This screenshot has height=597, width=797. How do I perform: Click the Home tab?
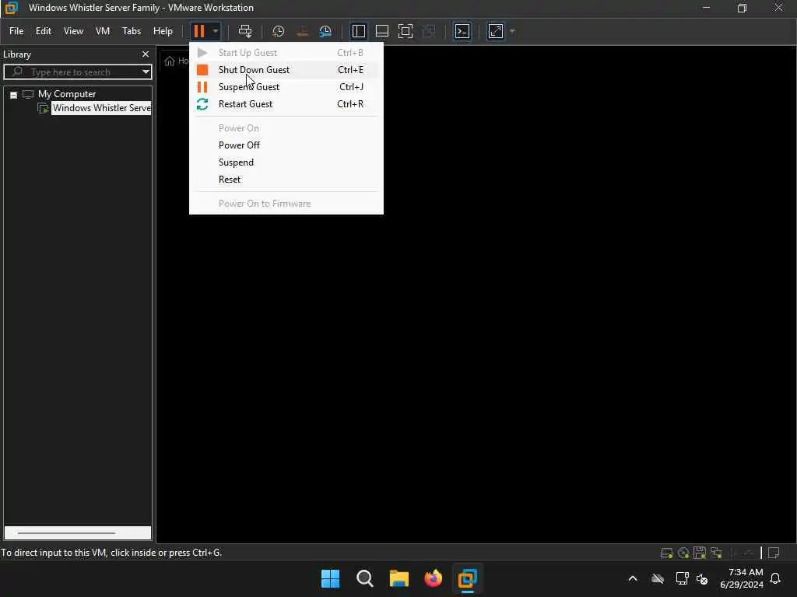coord(176,61)
